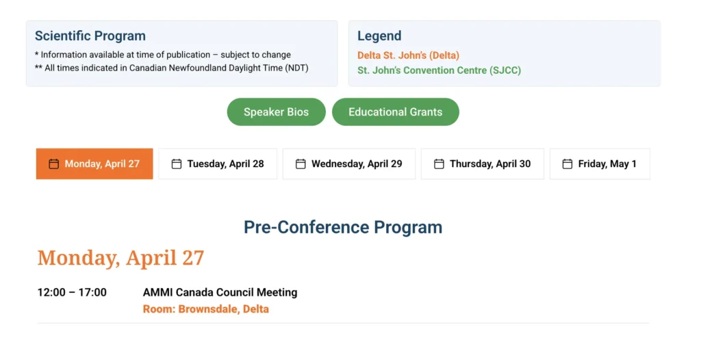Viewport: 701px width, 351px height.
Task: Click calendar icon beside Tuesday, April 28
Action: click(177, 164)
